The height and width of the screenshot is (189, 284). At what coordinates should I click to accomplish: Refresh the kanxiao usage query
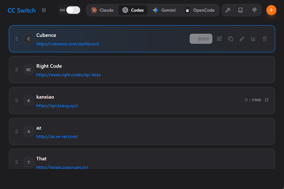pos(267,100)
